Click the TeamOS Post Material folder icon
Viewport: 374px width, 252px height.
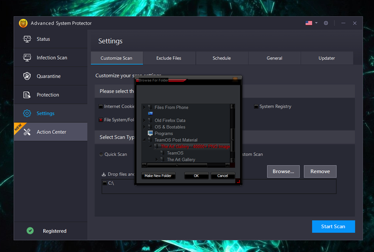tap(150, 140)
